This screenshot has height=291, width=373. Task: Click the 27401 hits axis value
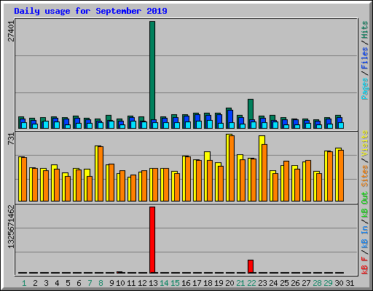[11, 31]
